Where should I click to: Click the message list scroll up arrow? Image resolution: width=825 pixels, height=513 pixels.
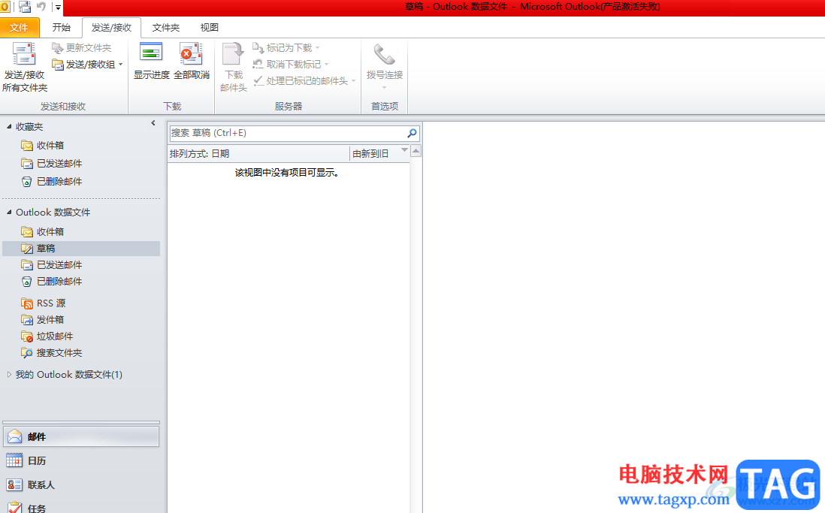(x=416, y=152)
